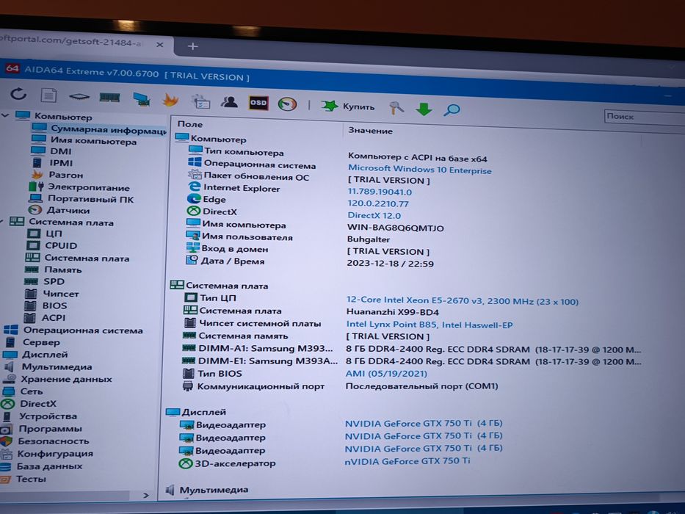Image resolution: width=685 pixels, height=514 pixels.
Task: Open Microsoft Windows 10 Enterprise link
Action: 419,169
